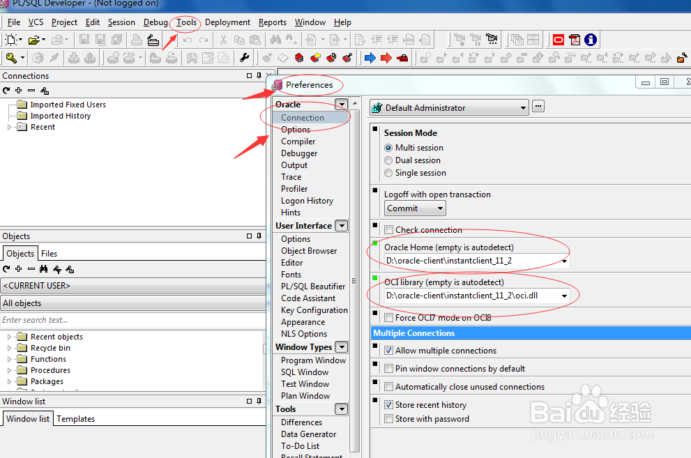Open the OCI library path dropdown

pyautogui.click(x=564, y=296)
